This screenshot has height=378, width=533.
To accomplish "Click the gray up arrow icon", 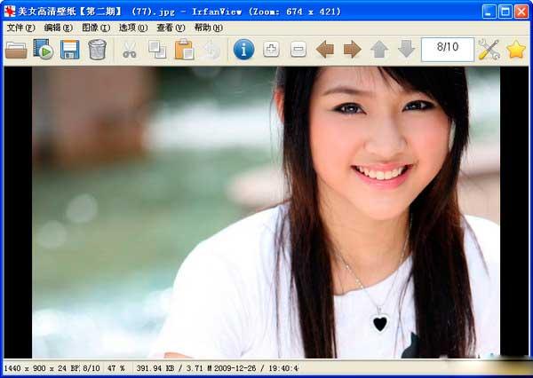I will 379,50.
